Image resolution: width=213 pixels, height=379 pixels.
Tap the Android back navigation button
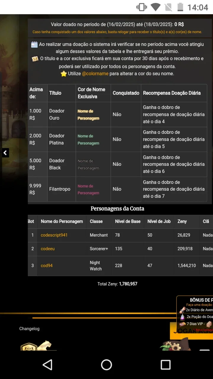coord(48,365)
